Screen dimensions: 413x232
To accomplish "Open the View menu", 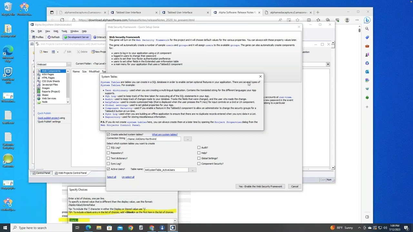I will point(47,31).
